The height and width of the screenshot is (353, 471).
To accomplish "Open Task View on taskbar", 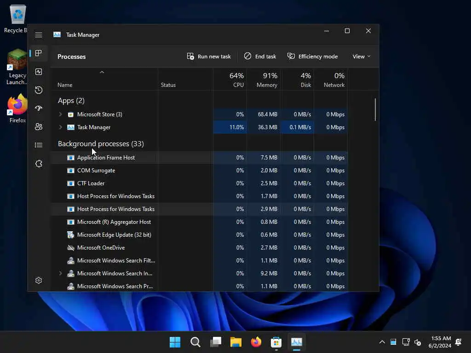I will pyautogui.click(x=216, y=342).
